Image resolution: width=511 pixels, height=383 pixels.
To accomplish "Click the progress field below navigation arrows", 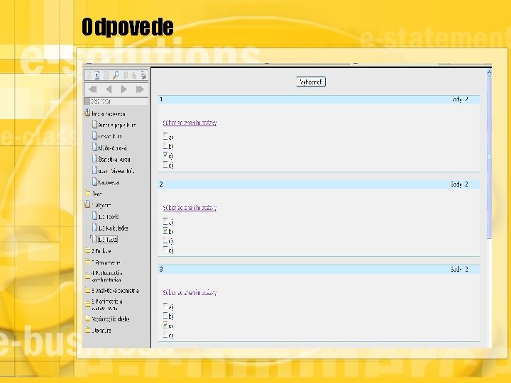I will [116, 101].
